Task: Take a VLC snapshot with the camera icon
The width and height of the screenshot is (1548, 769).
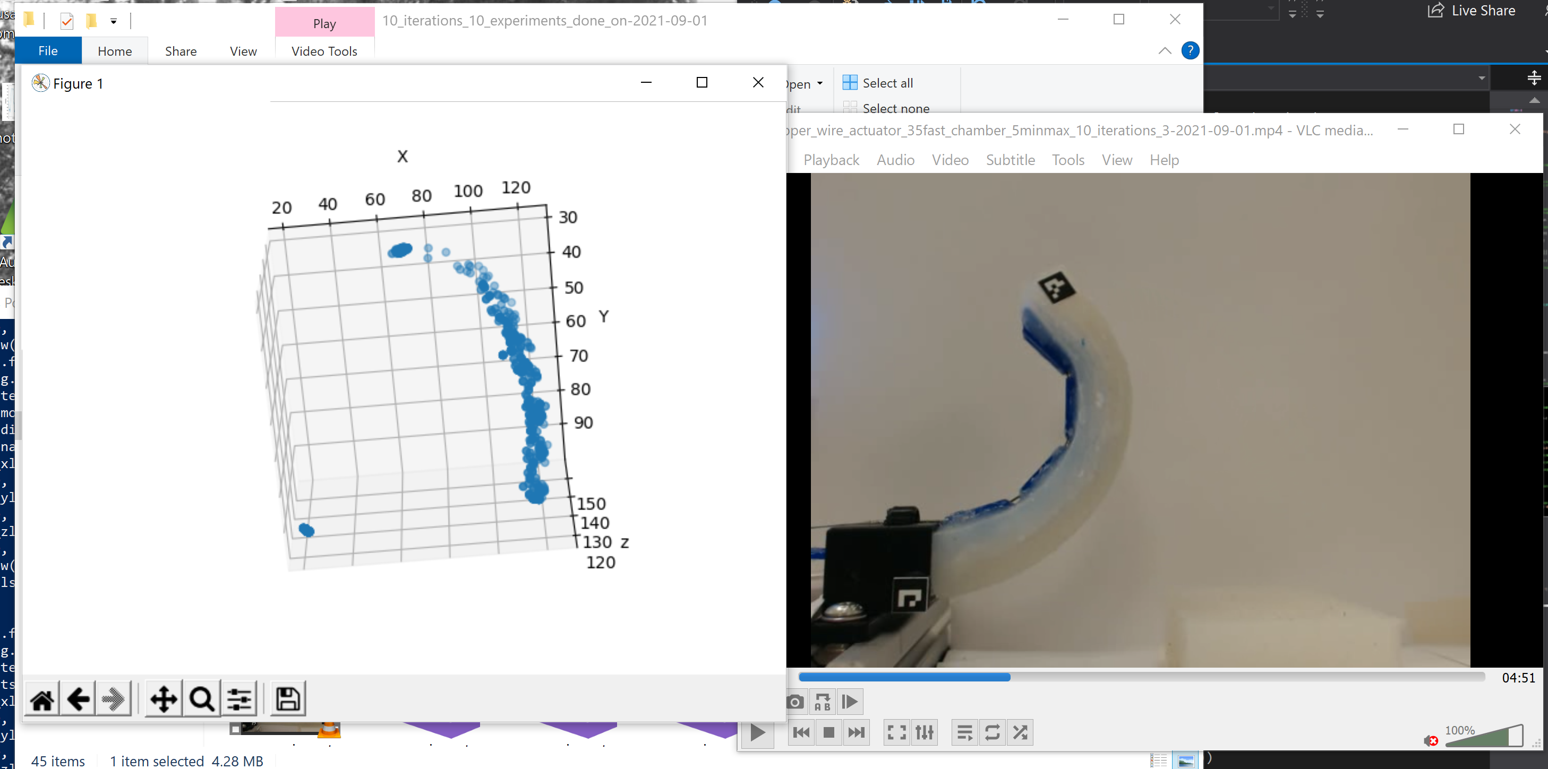Action: point(795,702)
